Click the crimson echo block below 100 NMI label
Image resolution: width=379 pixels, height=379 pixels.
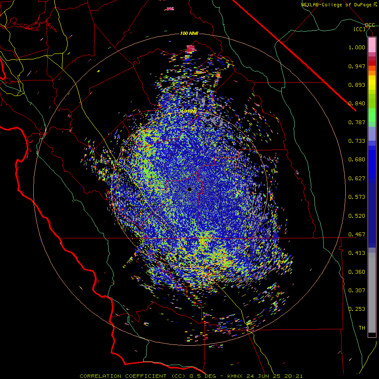coord(191,48)
